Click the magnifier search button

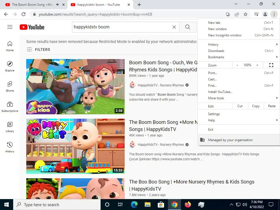pyautogui.click(x=188, y=27)
